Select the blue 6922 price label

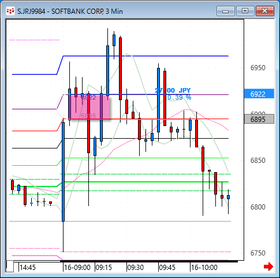(x=259, y=94)
